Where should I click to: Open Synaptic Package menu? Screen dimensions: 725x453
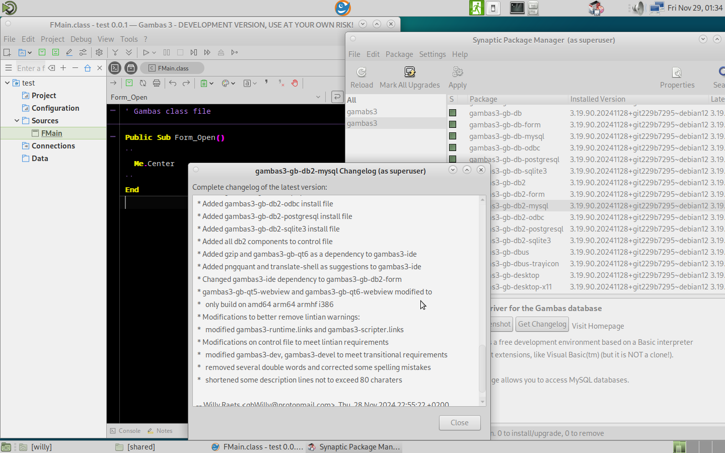pyautogui.click(x=399, y=54)
